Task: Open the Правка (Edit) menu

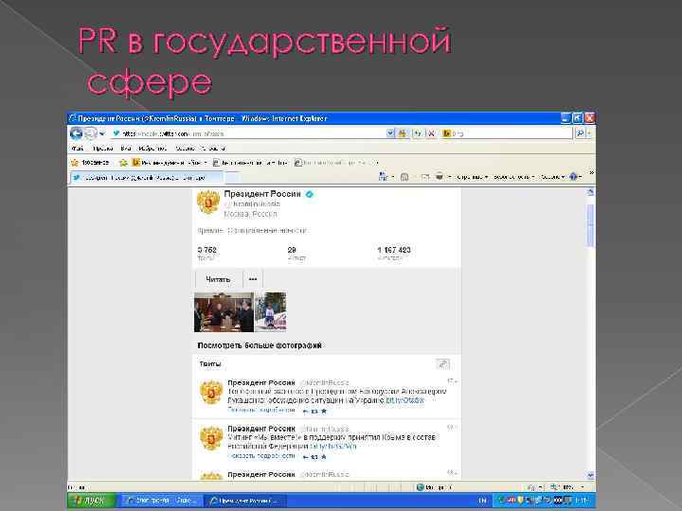Action: [102, 149]
